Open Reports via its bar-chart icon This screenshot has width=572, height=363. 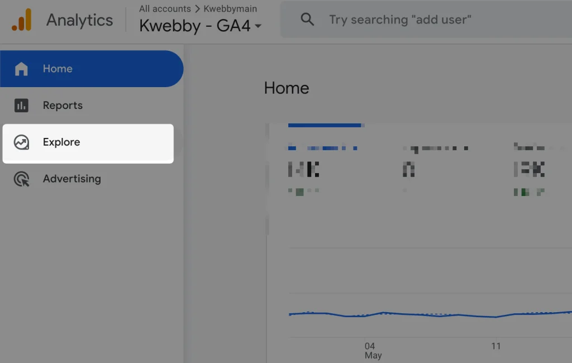point(21,105)
